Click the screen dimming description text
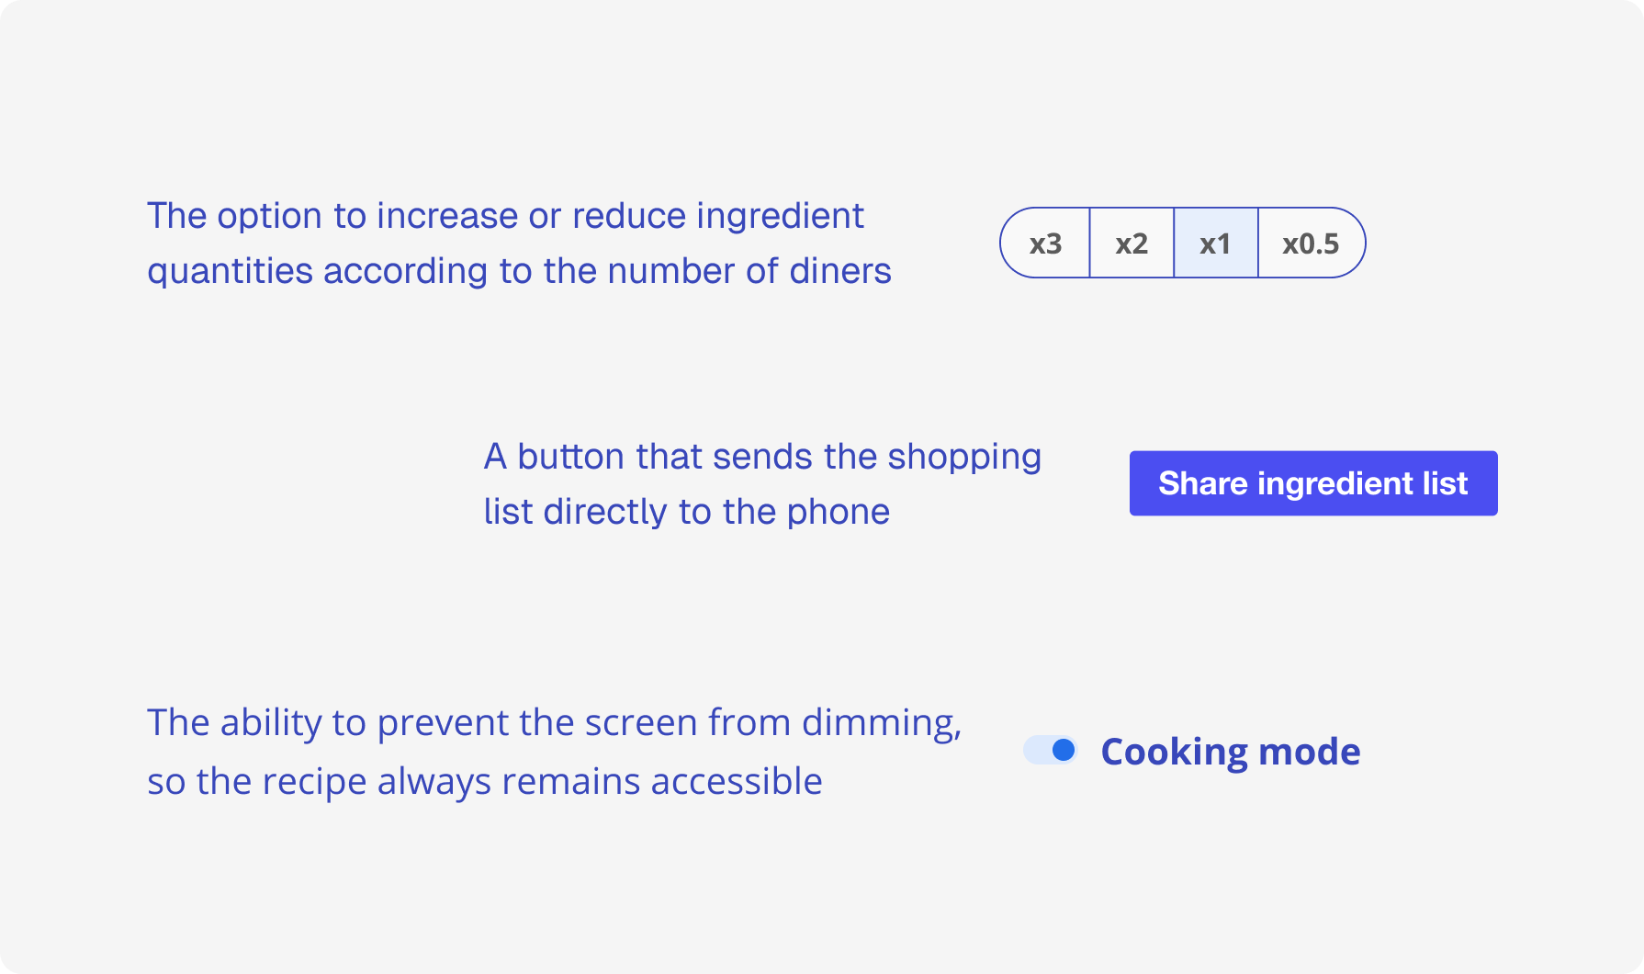Viewport: 1644px width, 974px height. 556,751
